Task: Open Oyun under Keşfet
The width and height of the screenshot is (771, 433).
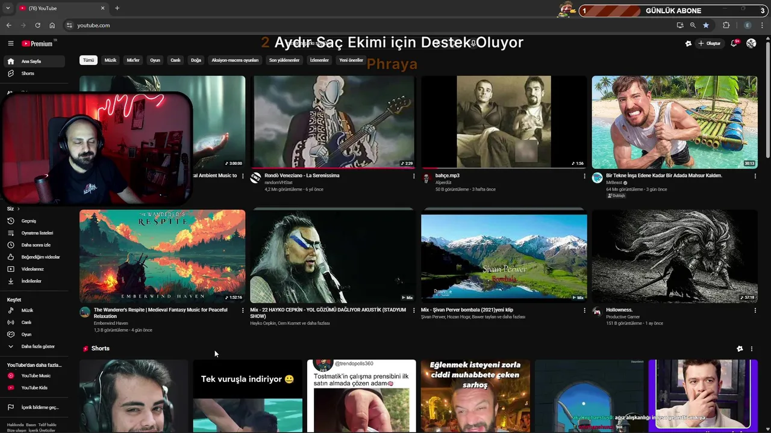Action: pyautogui.click(x=34, y=334)
